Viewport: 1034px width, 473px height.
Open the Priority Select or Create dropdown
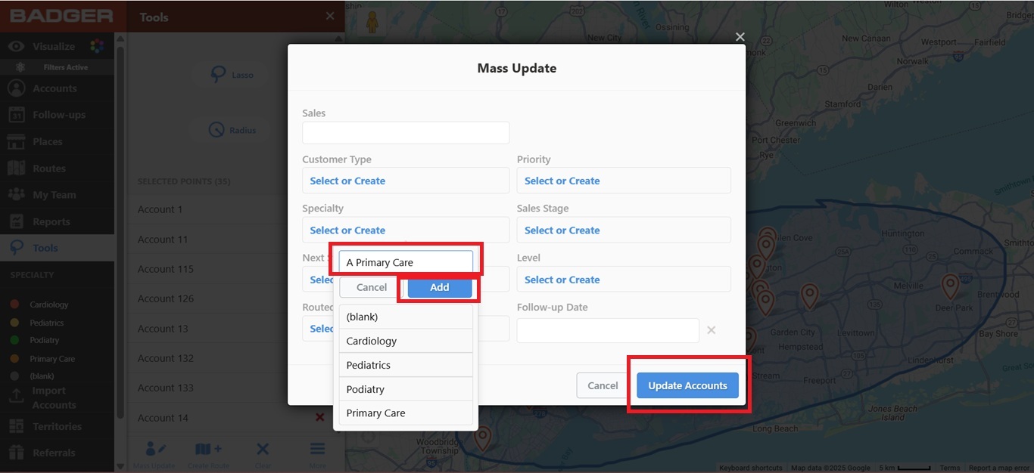tap(624, 181)
